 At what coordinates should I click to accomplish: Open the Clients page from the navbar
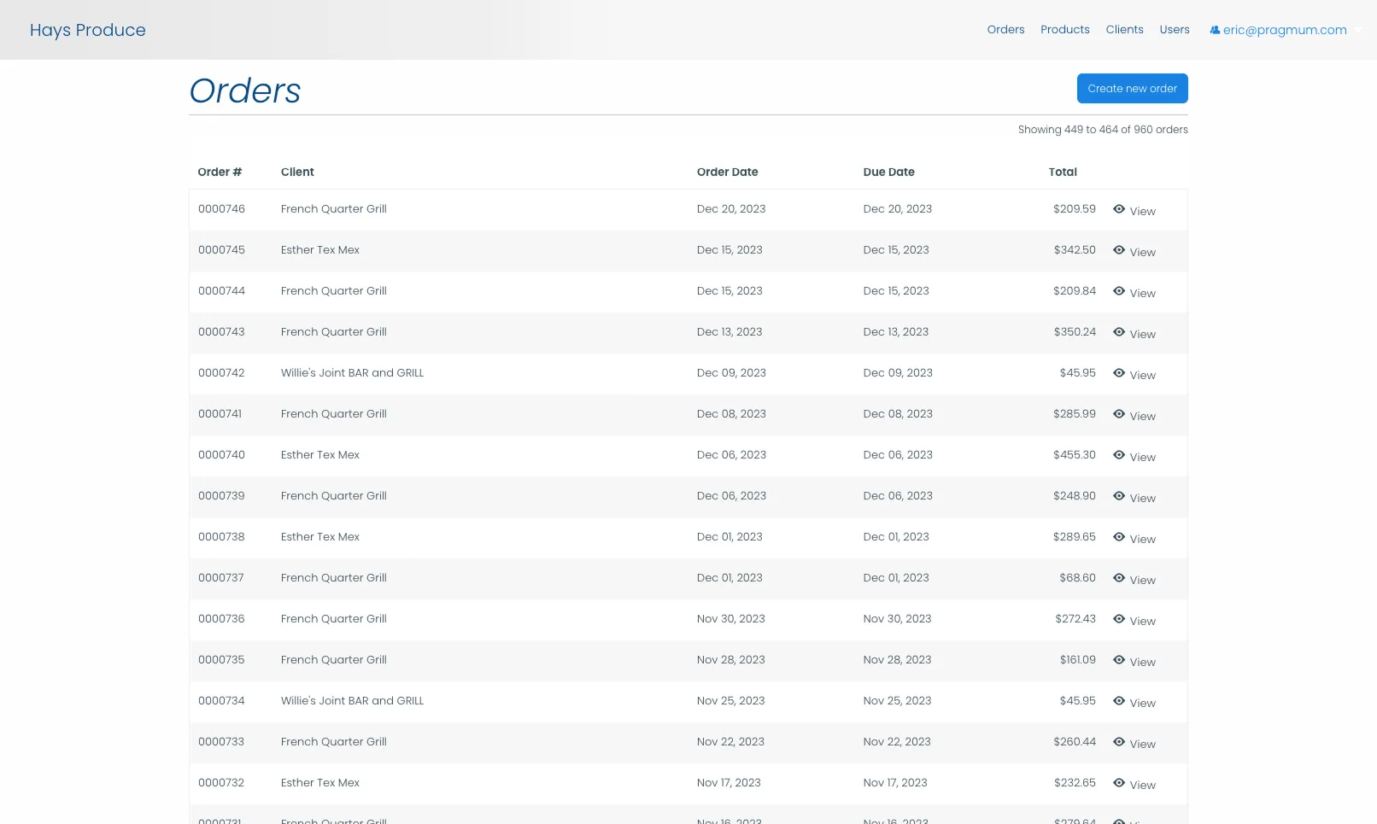[1124, 29]
